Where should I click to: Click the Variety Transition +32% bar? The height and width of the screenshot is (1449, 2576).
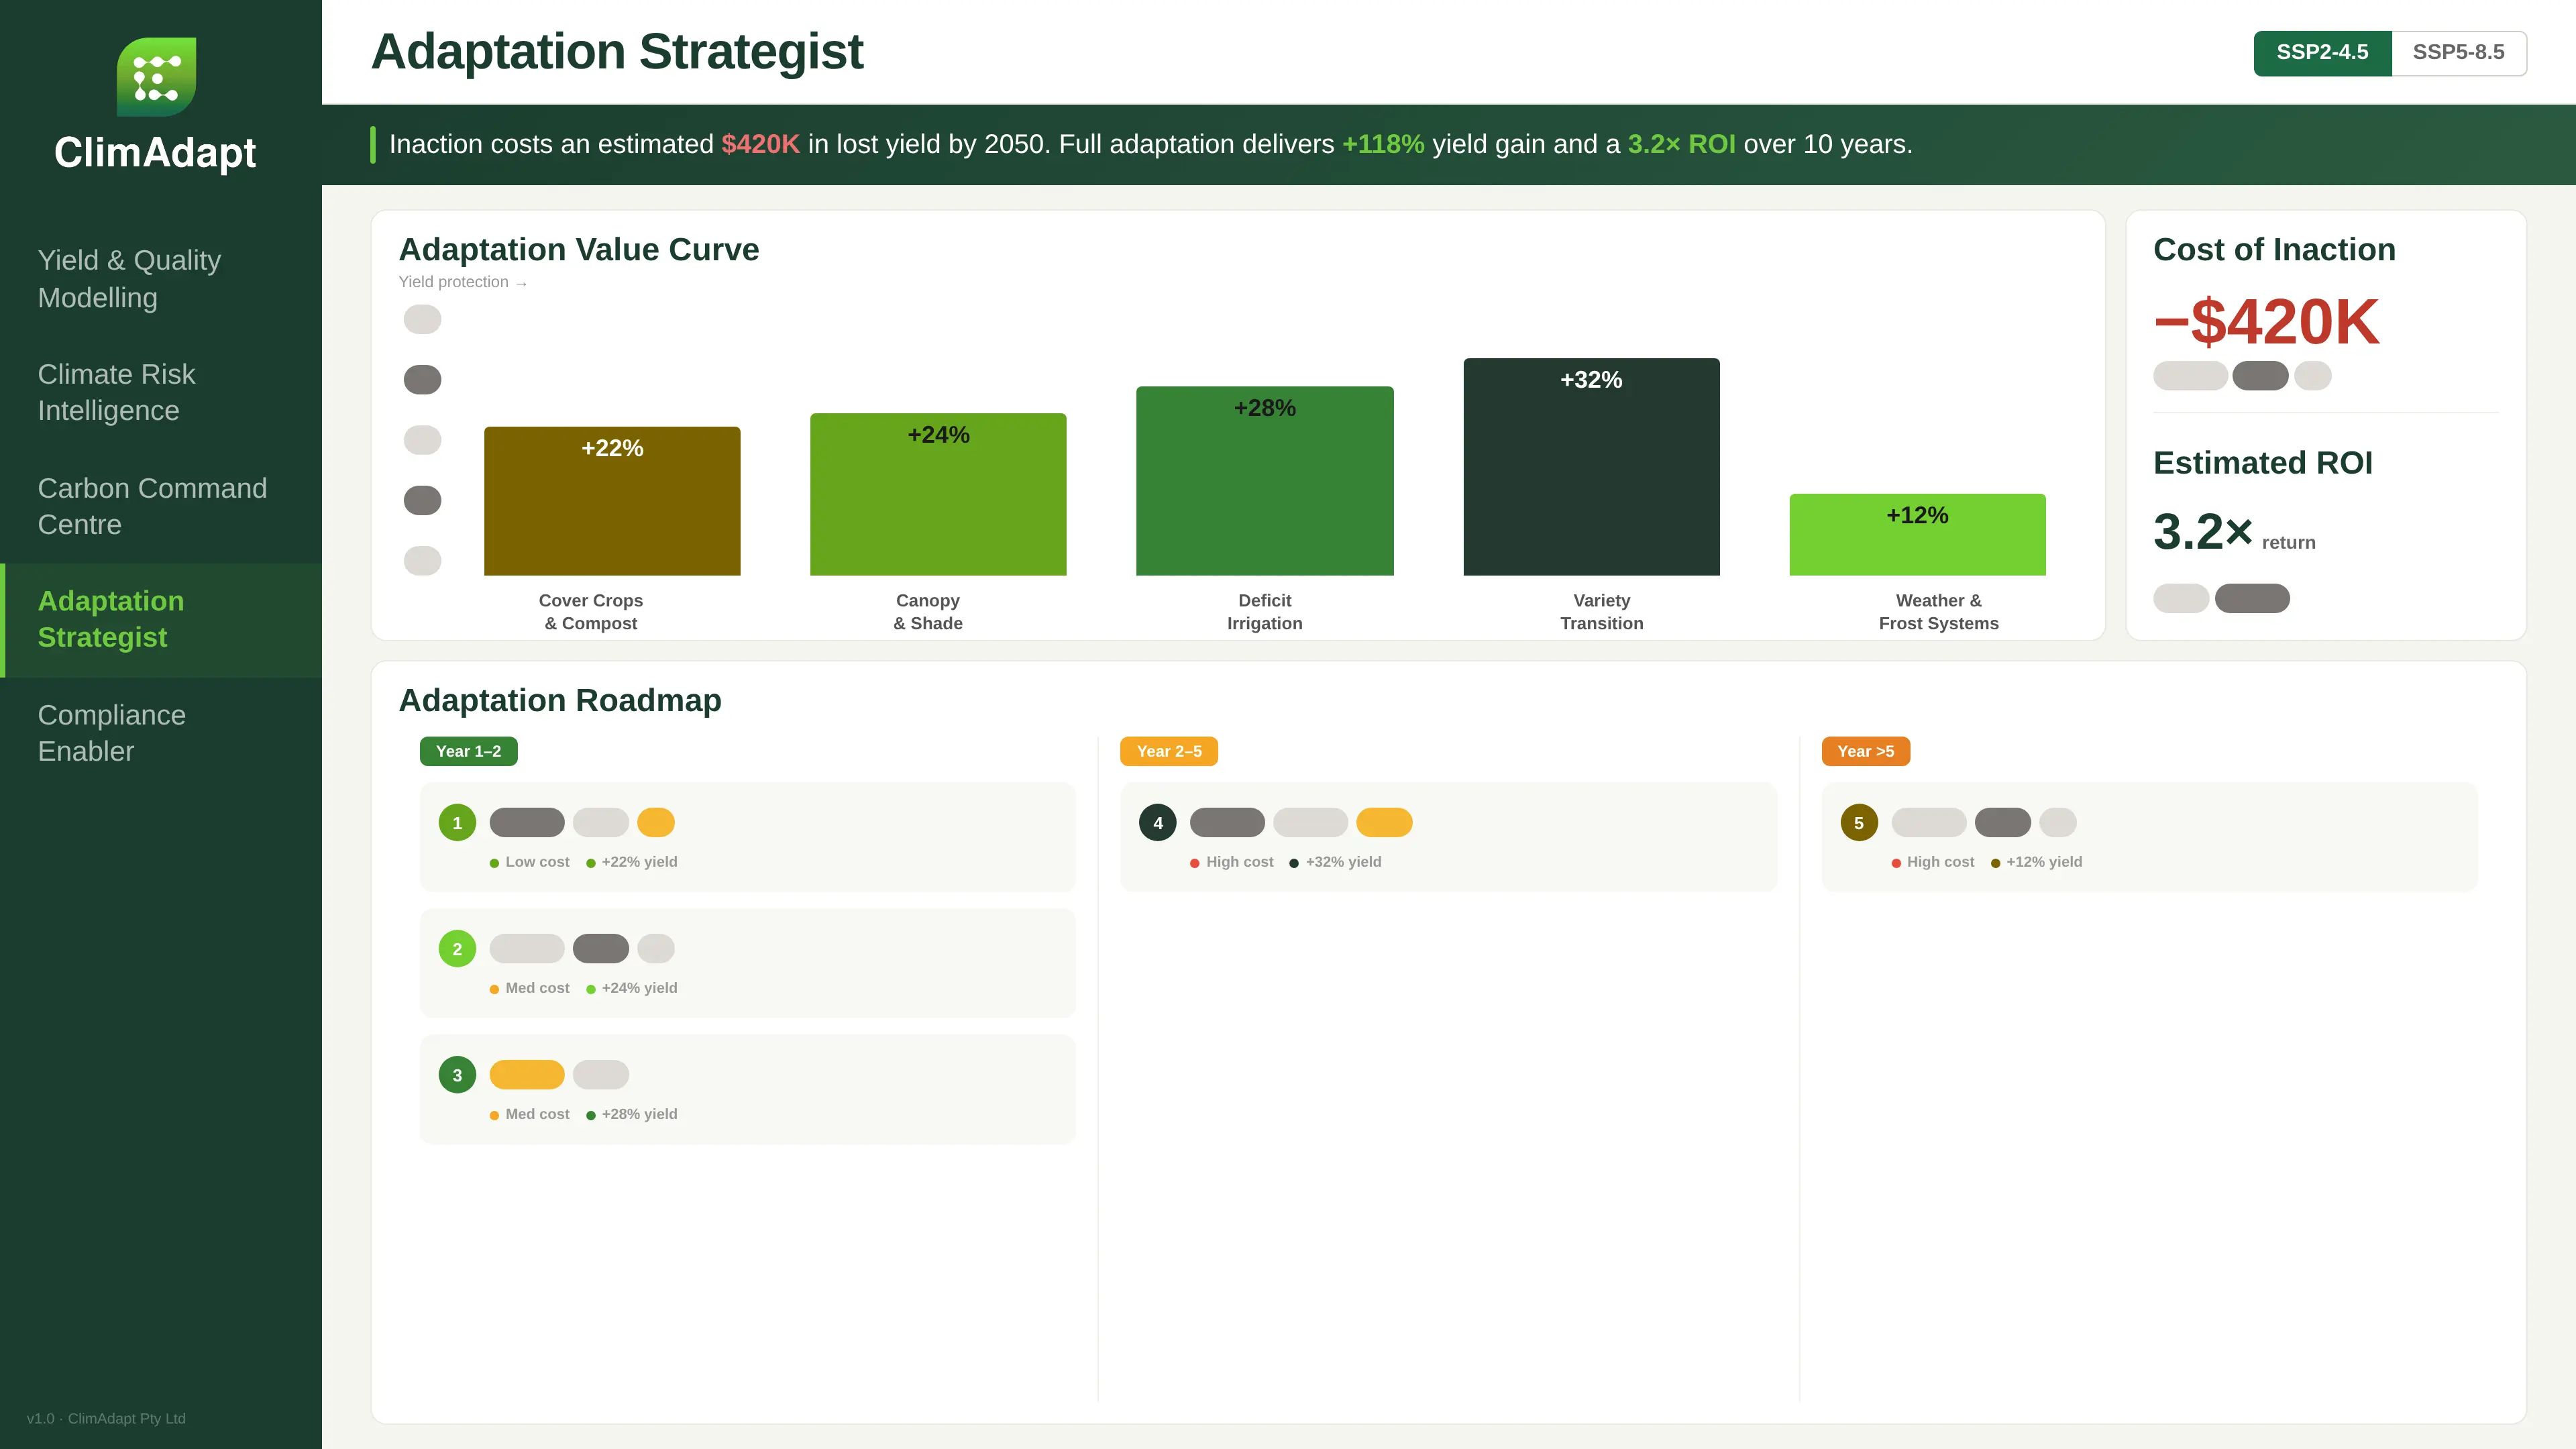pyautogui.click(x=1591, y=466)
